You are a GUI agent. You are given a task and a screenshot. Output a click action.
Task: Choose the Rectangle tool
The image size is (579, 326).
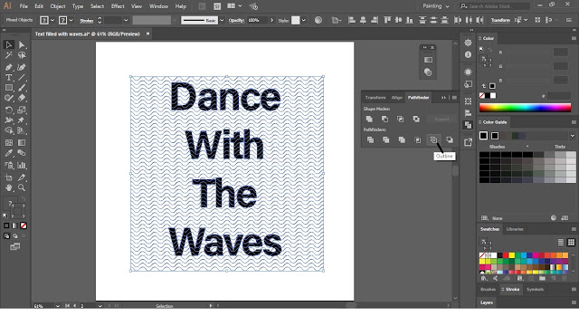coord(9,88)
